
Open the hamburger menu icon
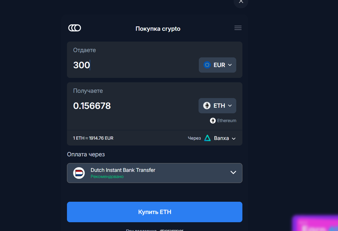point(238,28)
